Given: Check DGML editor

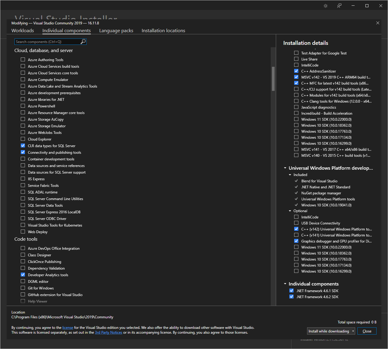Looking at the screenshot, I should coord(23,281).
